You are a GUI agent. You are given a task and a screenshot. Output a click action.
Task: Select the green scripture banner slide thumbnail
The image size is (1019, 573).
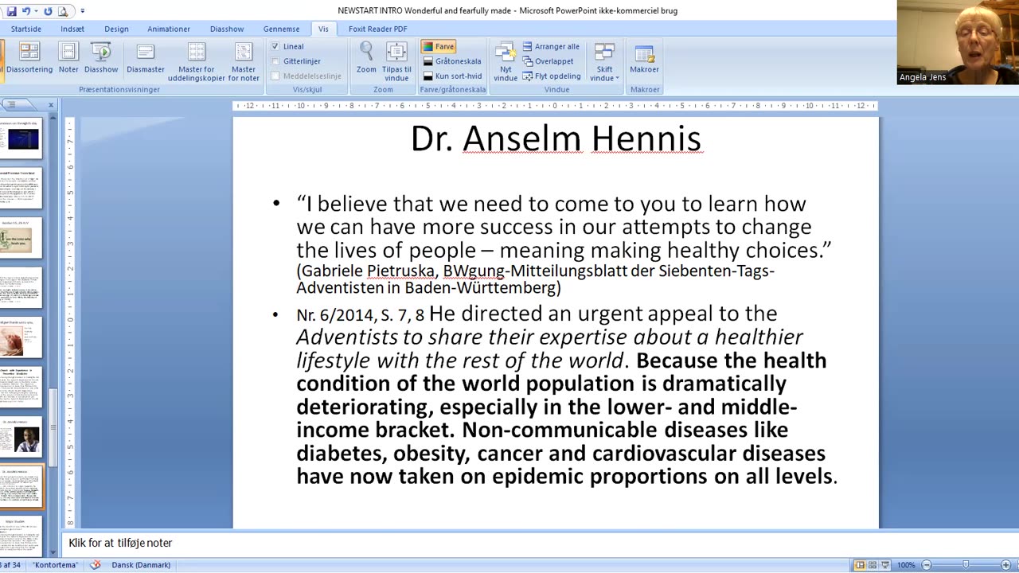click(21, 237)
